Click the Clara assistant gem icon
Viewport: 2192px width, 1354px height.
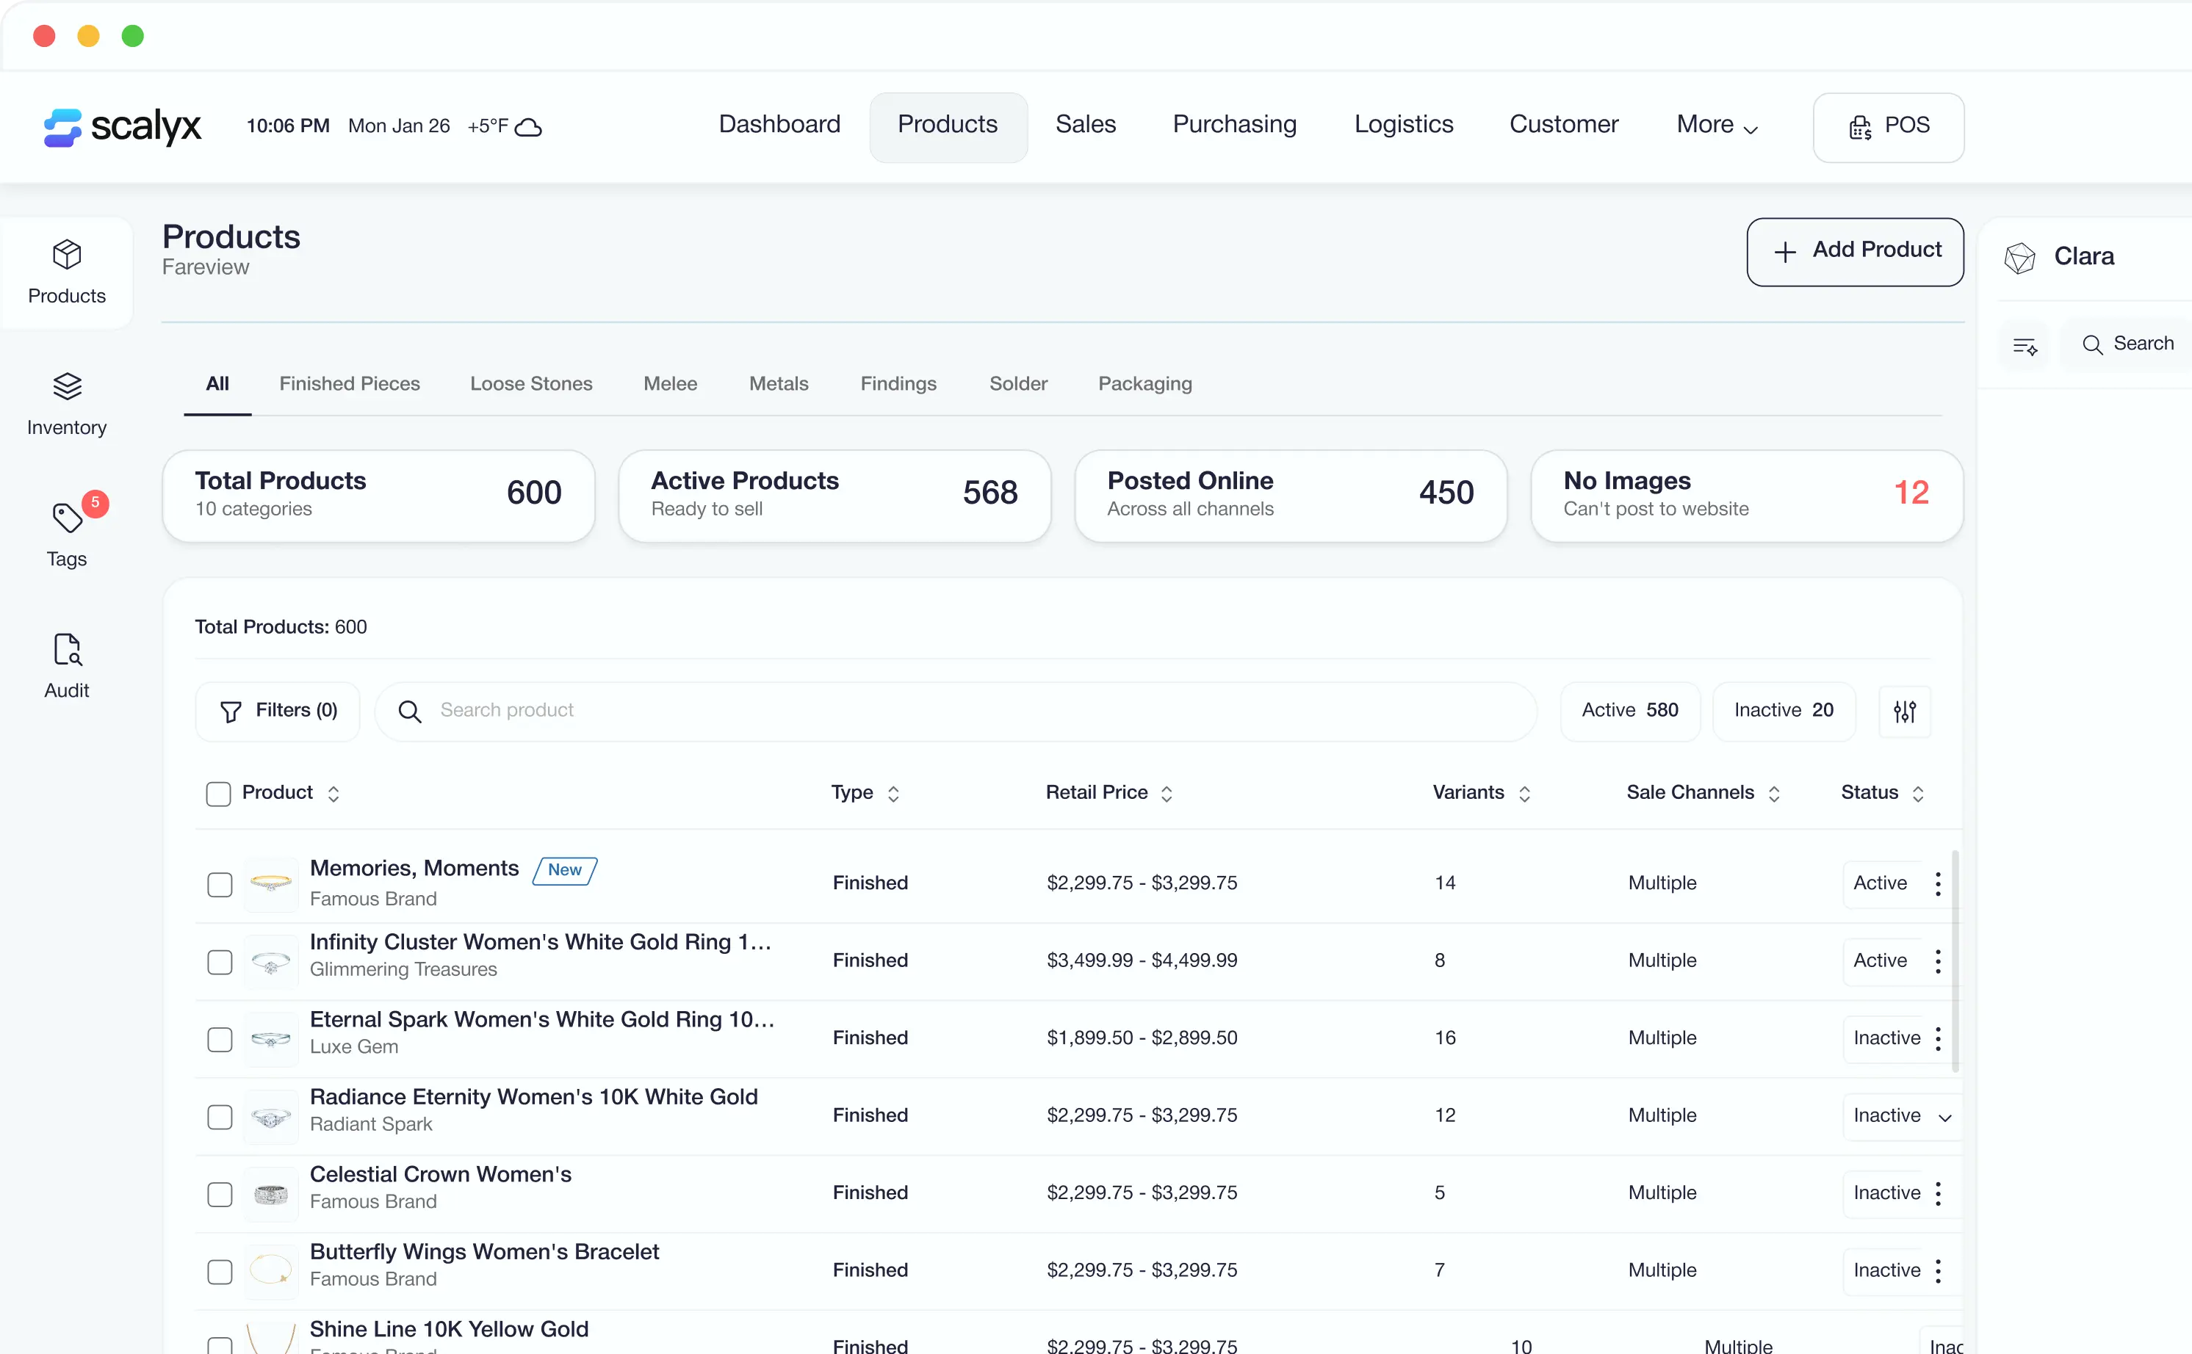pyautogui.click(x=2019, y=258)
